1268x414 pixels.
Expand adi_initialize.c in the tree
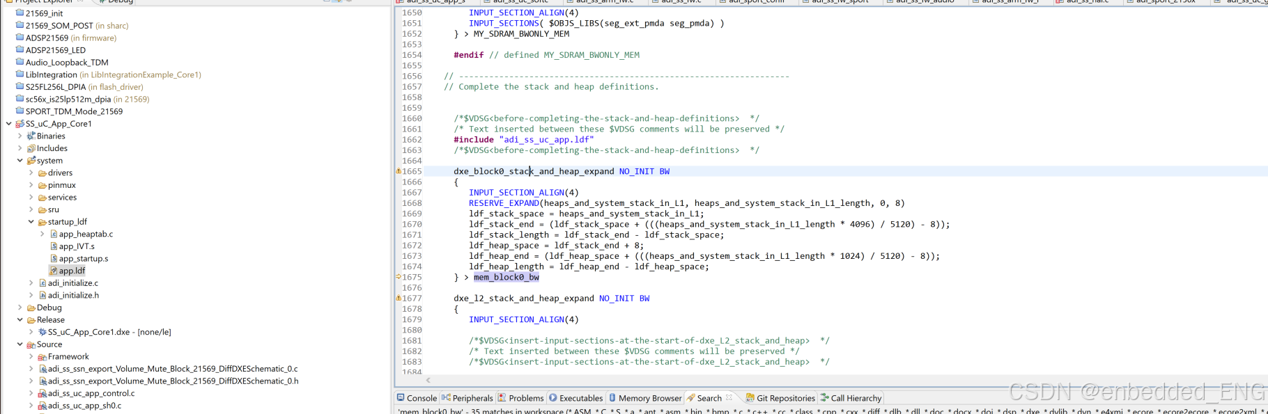[x=31, y=283]
